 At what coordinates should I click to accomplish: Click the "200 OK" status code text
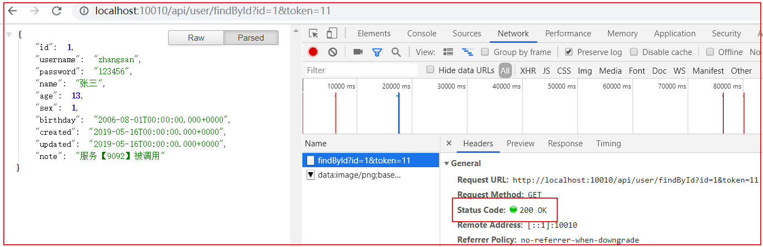(533, 210)
